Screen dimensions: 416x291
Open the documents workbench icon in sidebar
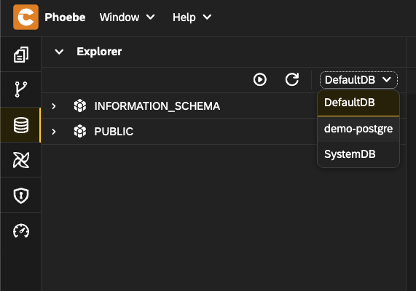click(21, 55)
